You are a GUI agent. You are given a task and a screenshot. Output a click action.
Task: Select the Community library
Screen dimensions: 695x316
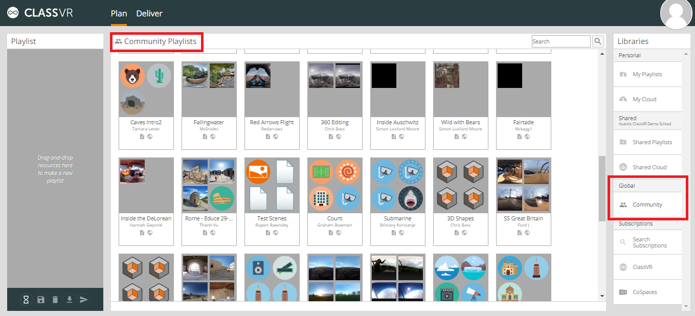pyautogui.click(x=648, y=205)
